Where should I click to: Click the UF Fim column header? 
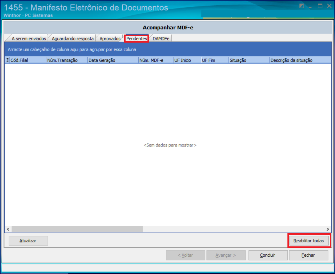coord(215,60)
